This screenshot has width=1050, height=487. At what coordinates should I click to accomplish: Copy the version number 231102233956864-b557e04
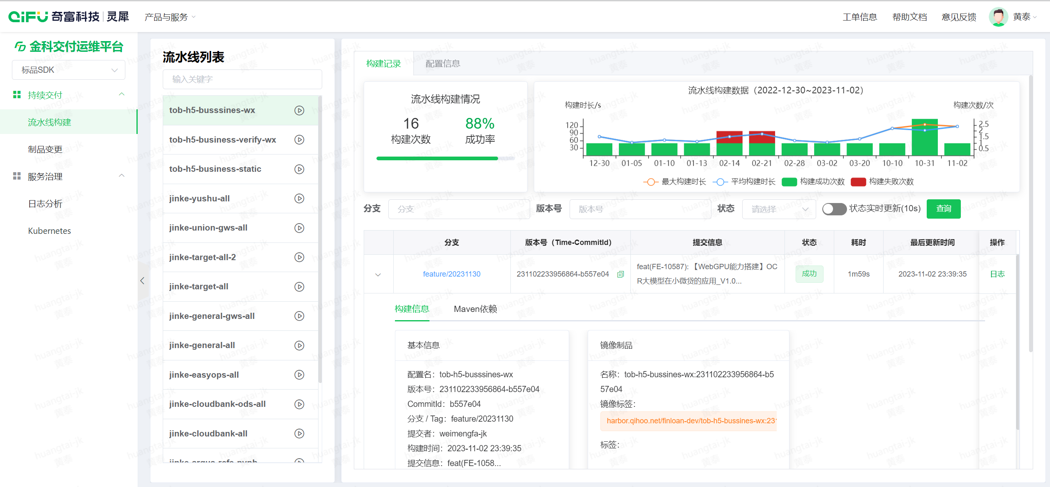pyautogui.click(x=620, y=275)
